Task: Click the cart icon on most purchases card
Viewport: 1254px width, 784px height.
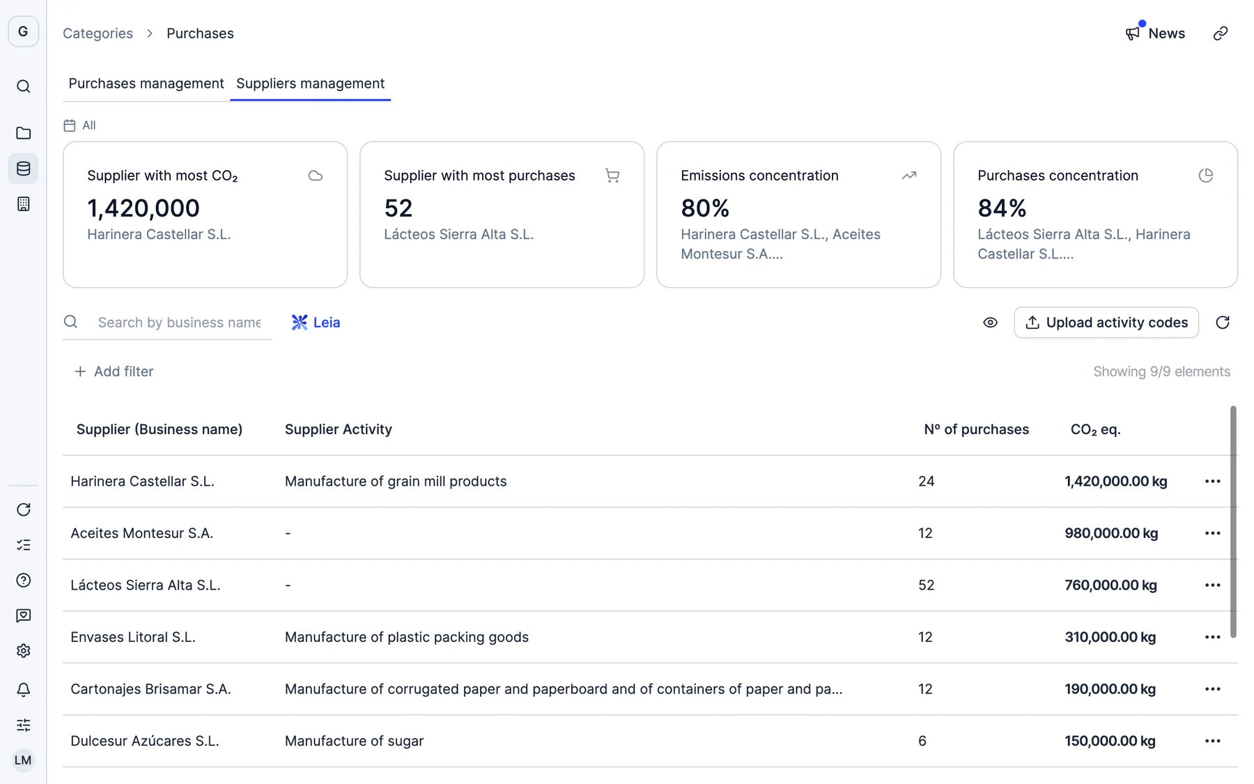Action: pos(612,176)
